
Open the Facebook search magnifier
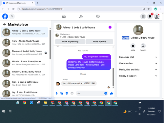(12, 16)
